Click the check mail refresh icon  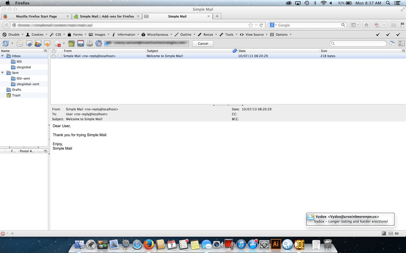pyautogui.click(x=6, y=44)
